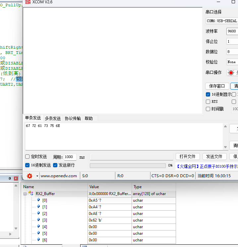Click the file send progress bar

(x=128, y=165)
